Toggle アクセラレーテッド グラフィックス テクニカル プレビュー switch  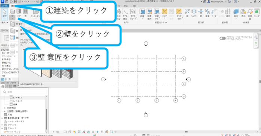pos(222,38)
